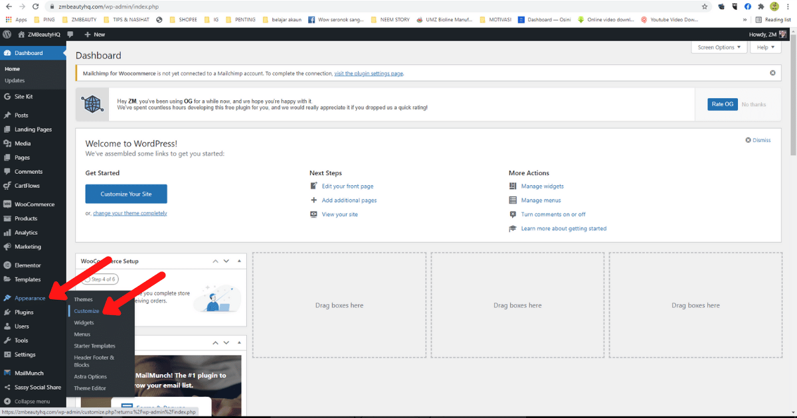Select Menus in Appearance submenu
797x418 pixels.
pyautogui.click(x=82, y=334)
